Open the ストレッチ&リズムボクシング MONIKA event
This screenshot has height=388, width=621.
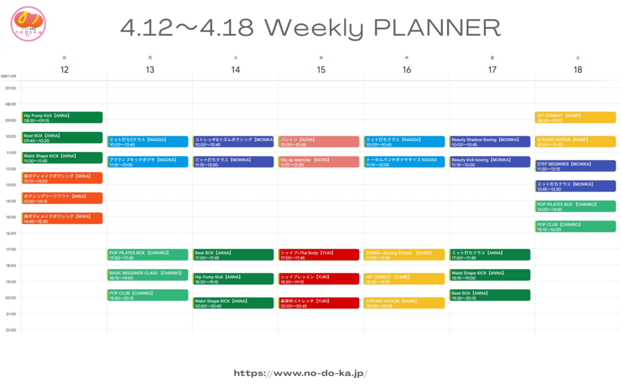pos(233,141)
